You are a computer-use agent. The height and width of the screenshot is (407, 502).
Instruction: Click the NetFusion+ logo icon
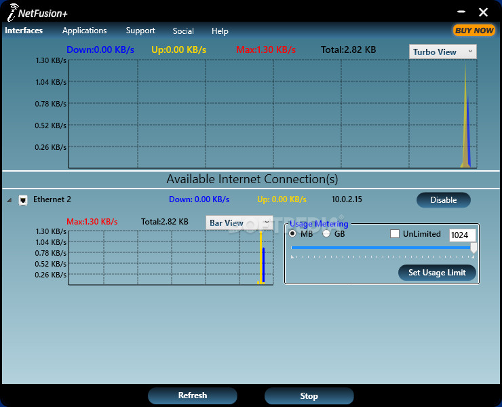[x=12, y=12]
